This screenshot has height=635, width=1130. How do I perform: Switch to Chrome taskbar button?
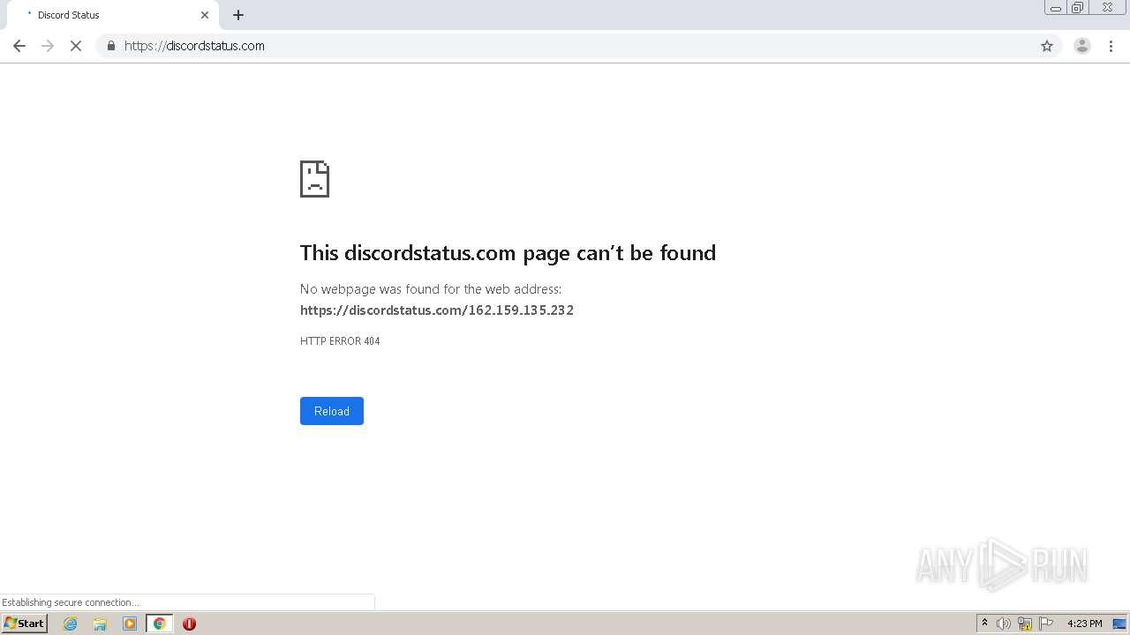coord(159,624)
